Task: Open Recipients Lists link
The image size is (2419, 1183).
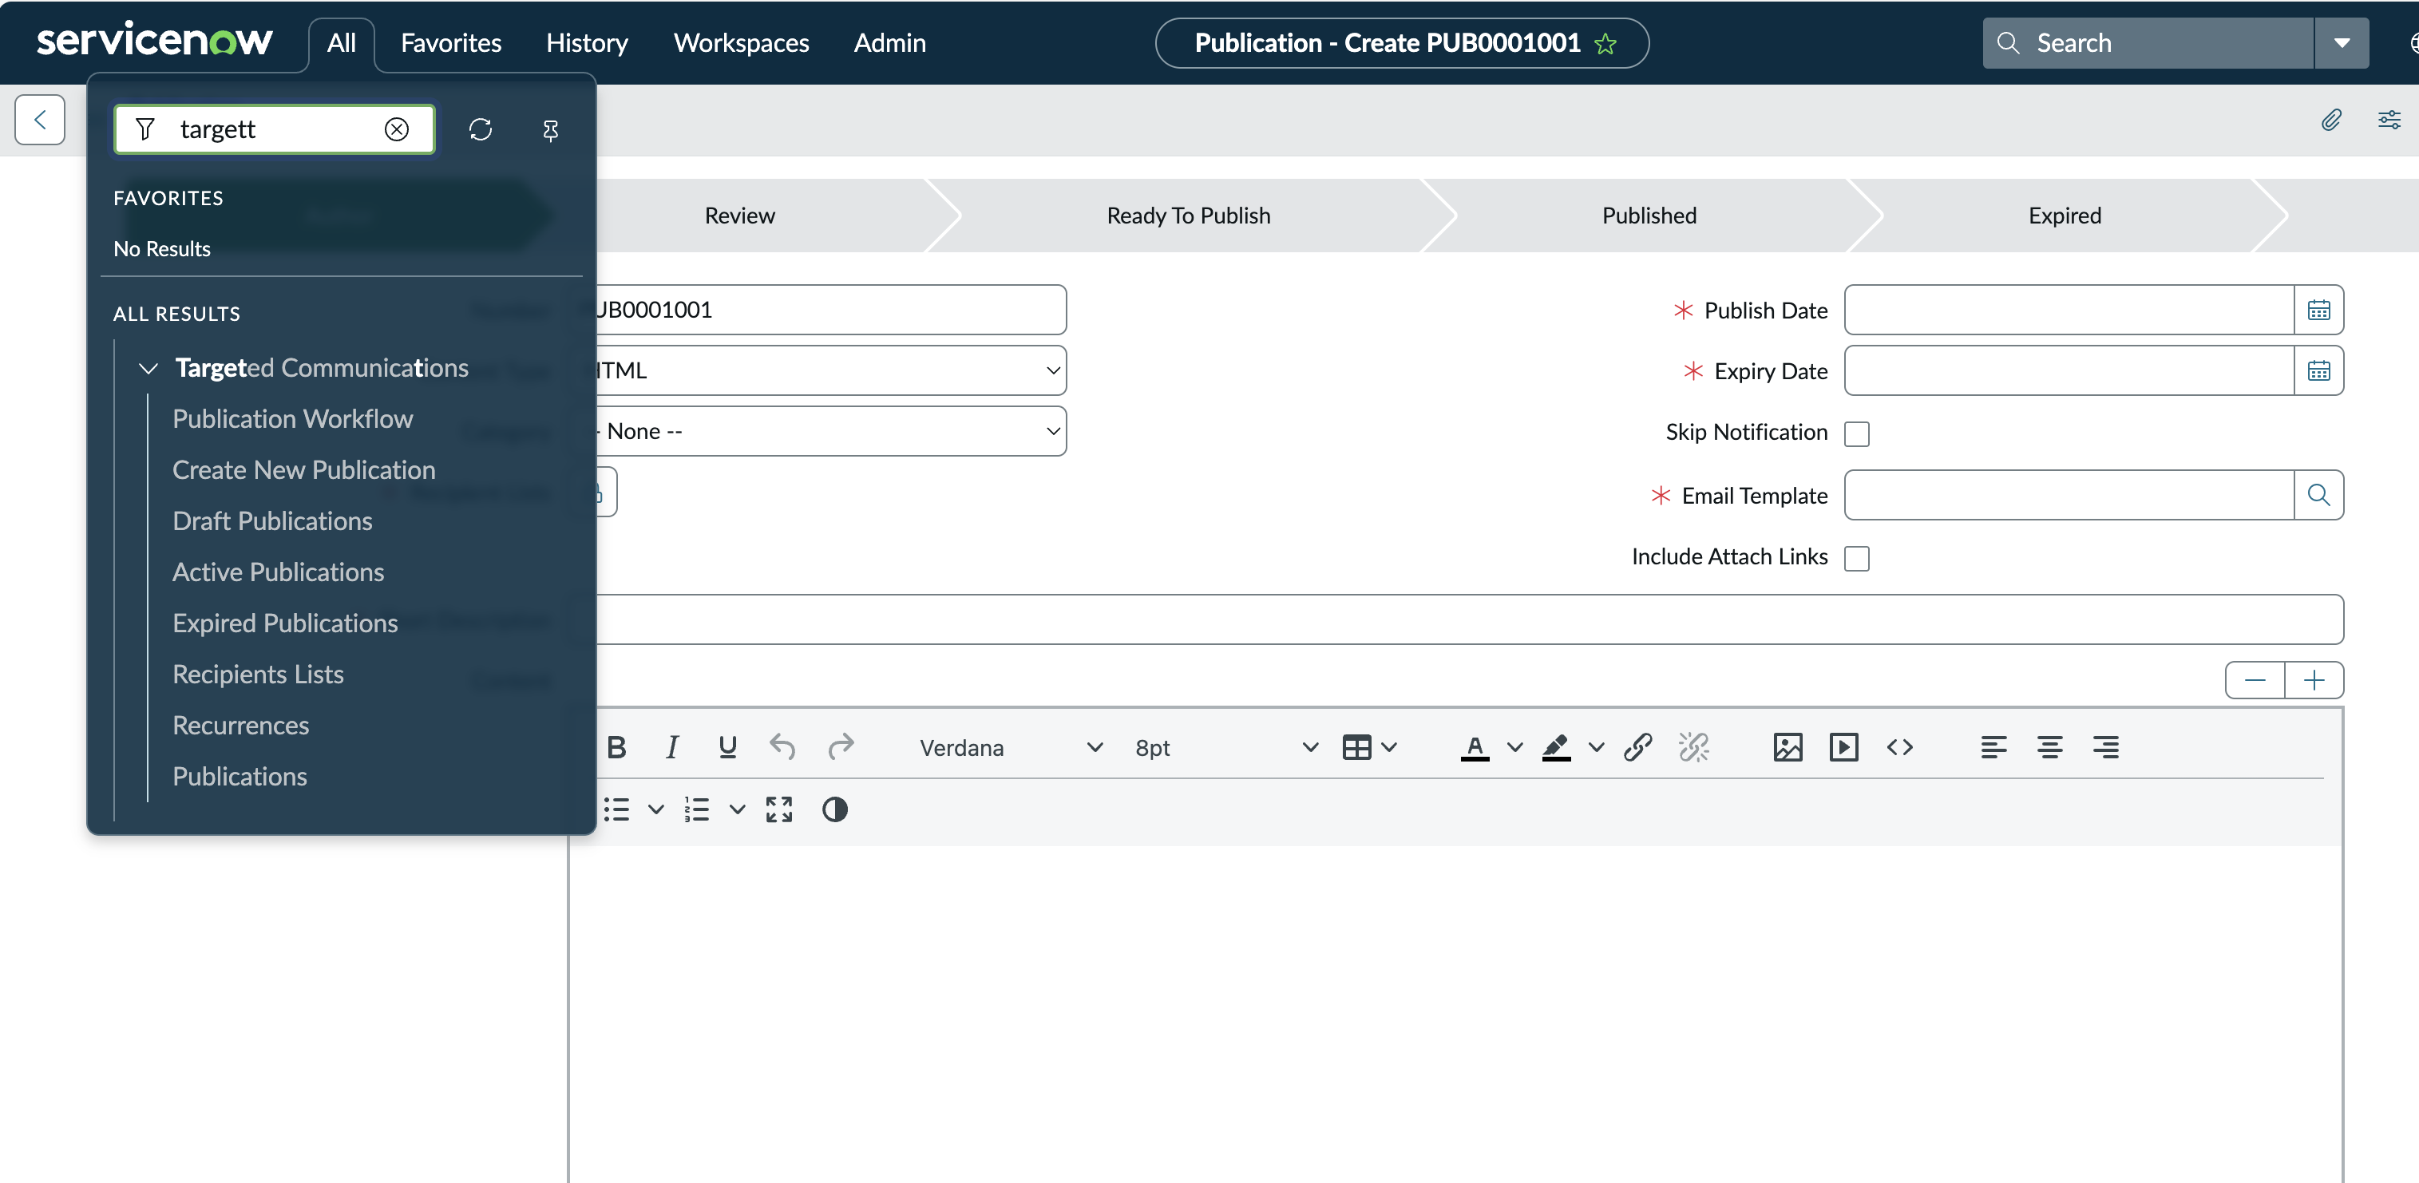Action: point(258,675)
